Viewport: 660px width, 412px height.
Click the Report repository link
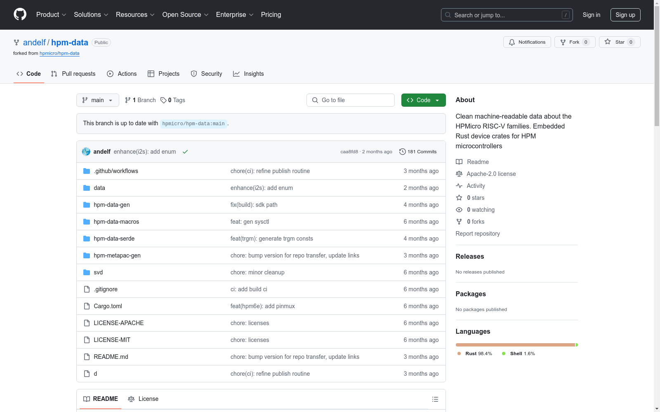[478, 234]
